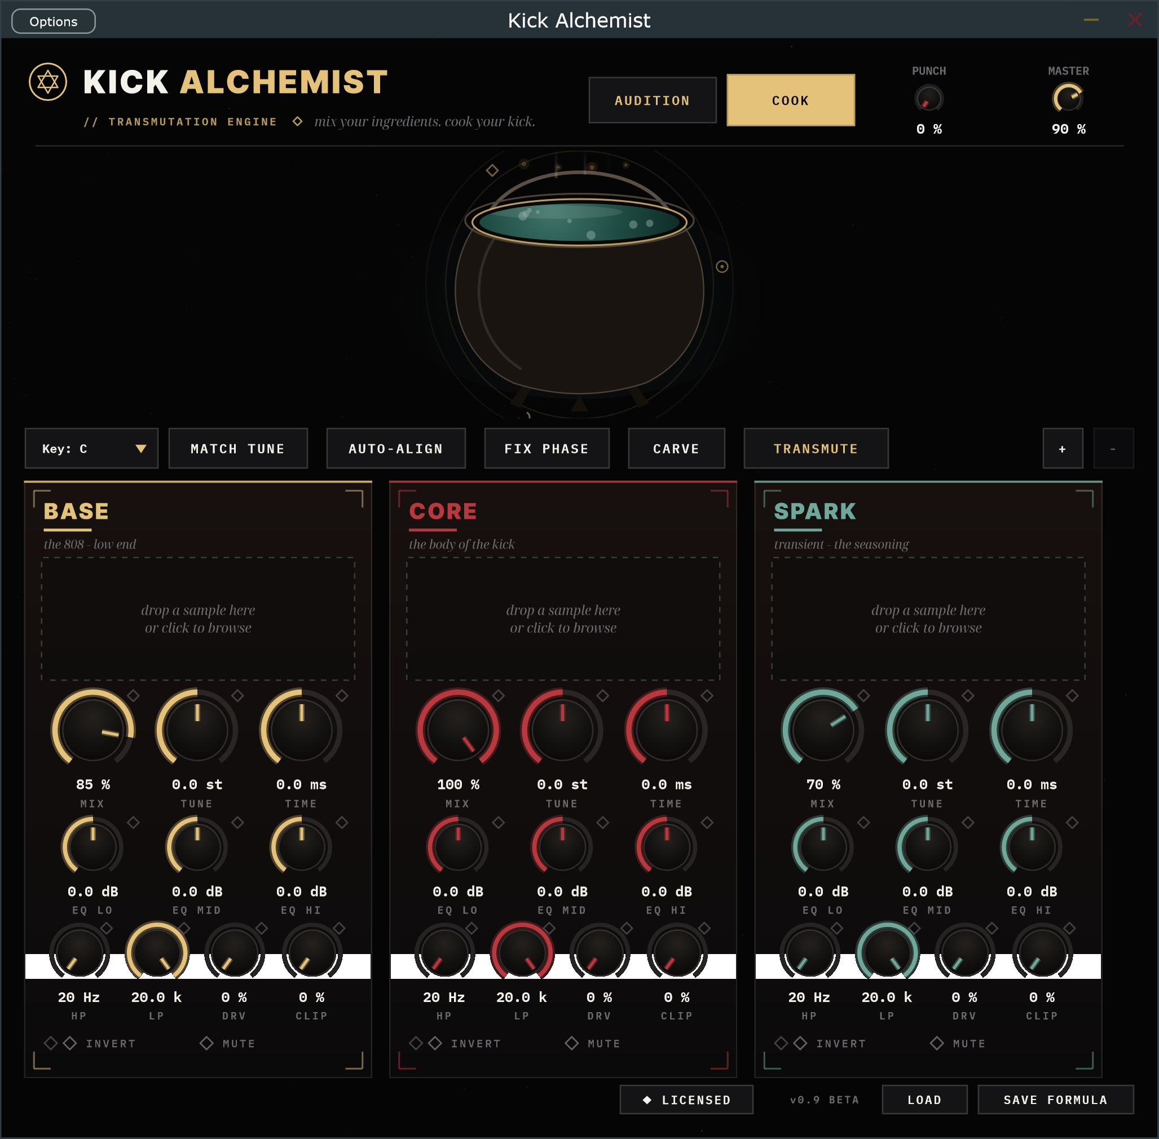Click the TRANSMUTE button
The height and width of the screenshot is (1139, 1159).
coord(816,449)
